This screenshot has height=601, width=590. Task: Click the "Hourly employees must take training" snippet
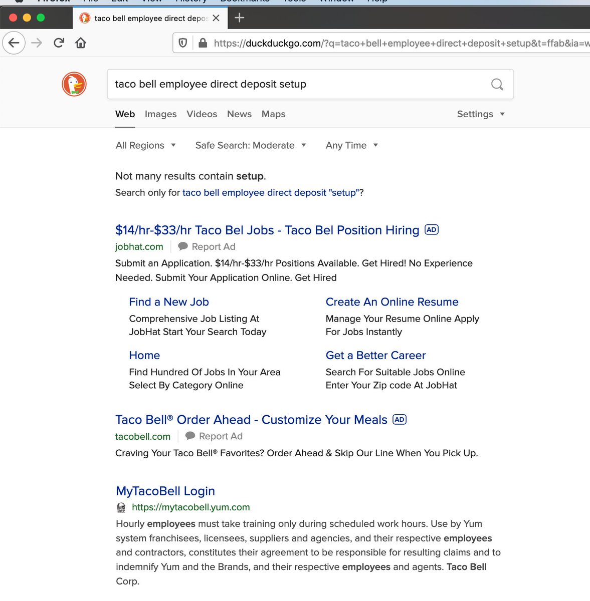tap(308, 552)
